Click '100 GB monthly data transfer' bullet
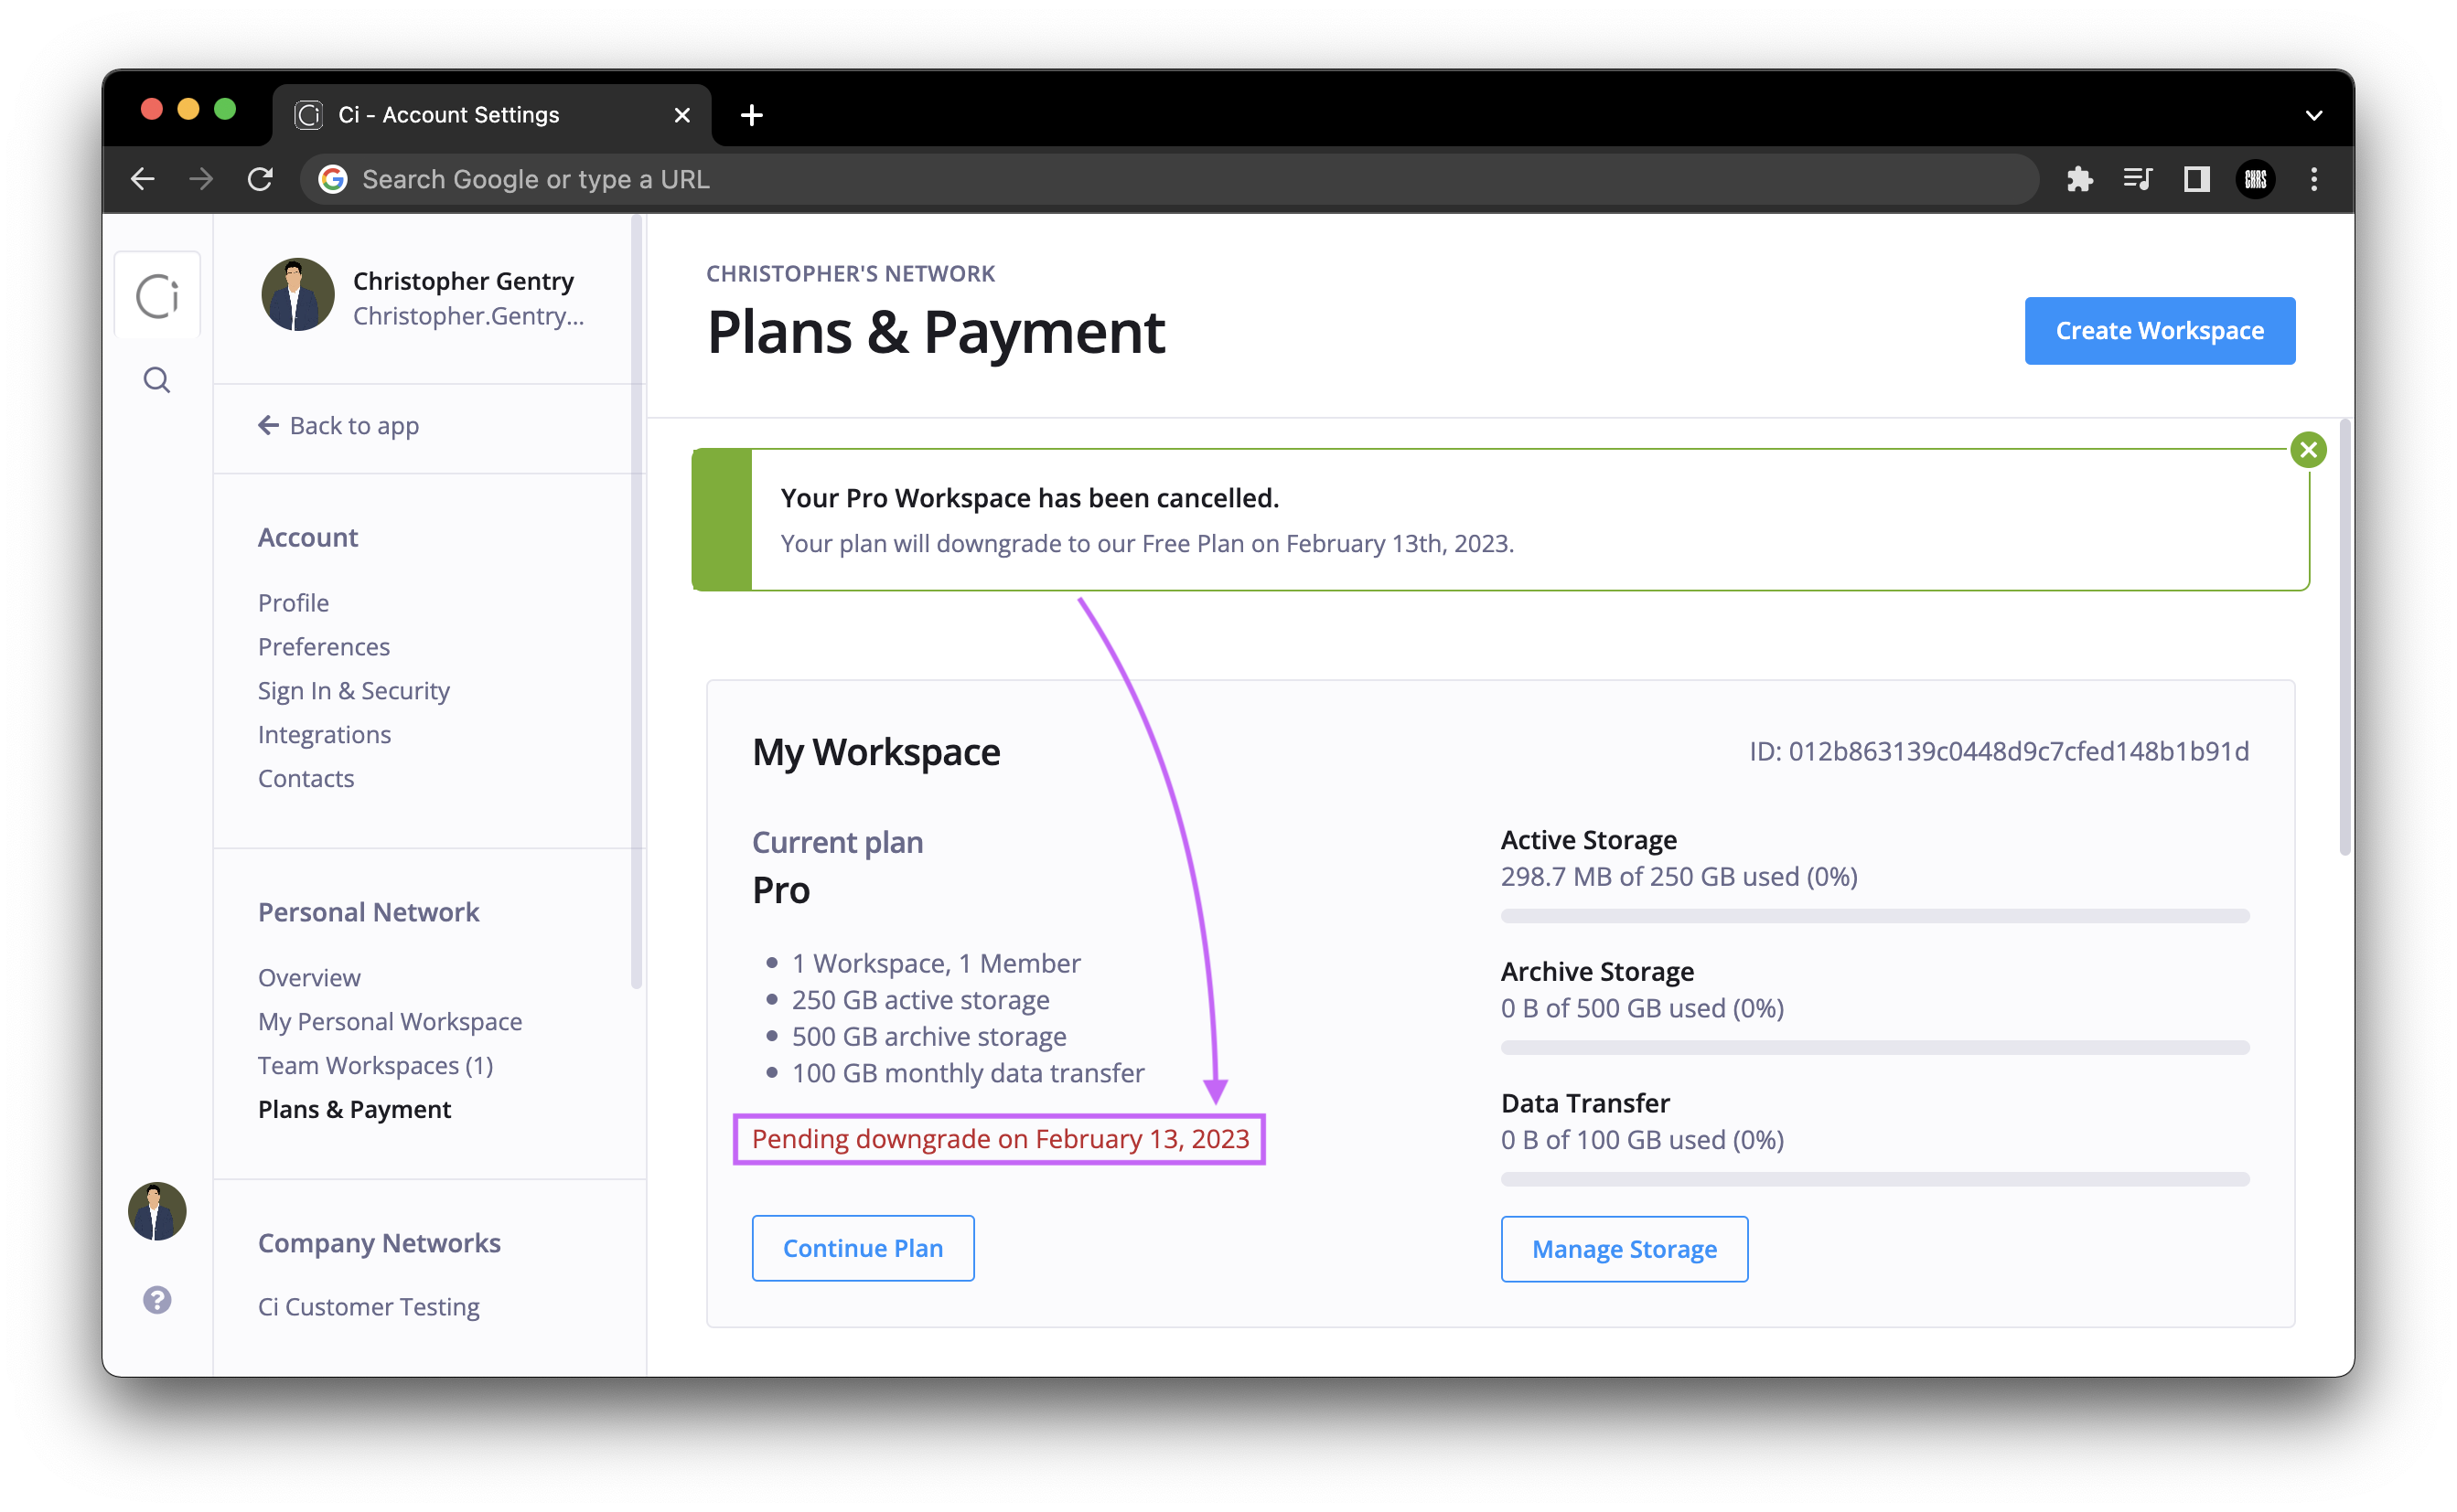 (x=968, y=1072)
